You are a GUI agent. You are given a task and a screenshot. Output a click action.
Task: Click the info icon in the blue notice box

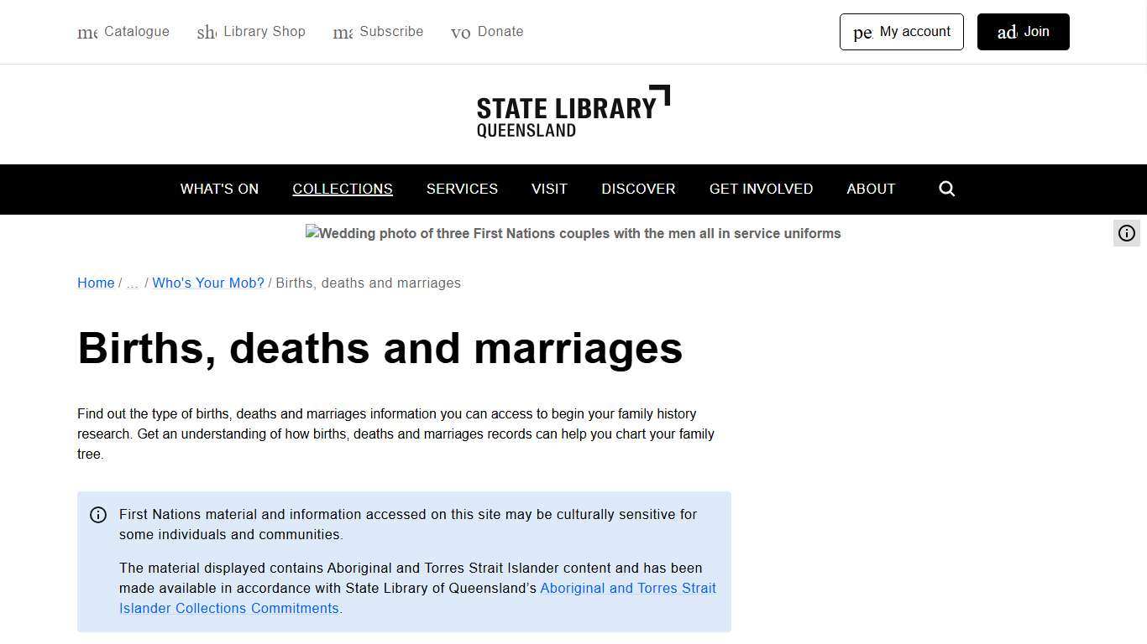coord(98,514)
